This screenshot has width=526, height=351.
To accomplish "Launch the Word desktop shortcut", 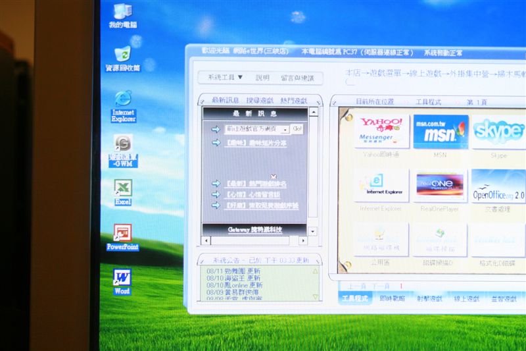I will coord(122,282).
